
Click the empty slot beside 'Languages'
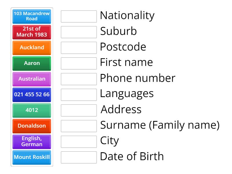tap(79, 95)
